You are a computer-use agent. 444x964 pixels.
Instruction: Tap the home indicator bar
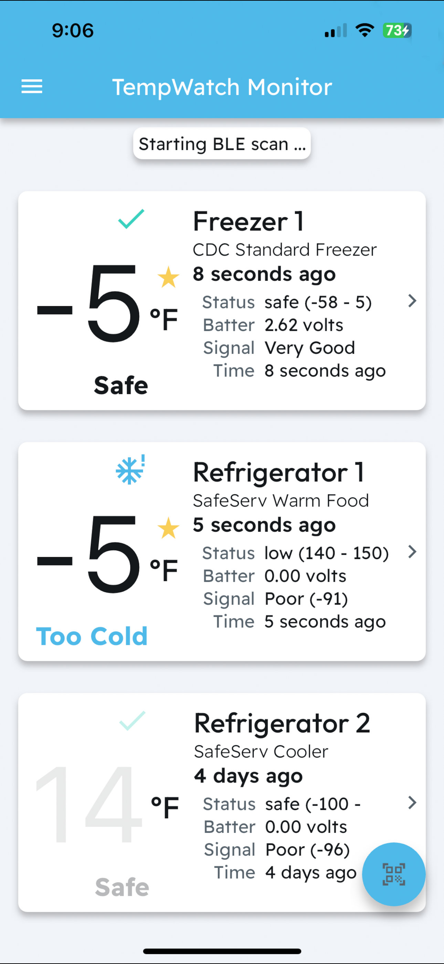coord(222,951)
